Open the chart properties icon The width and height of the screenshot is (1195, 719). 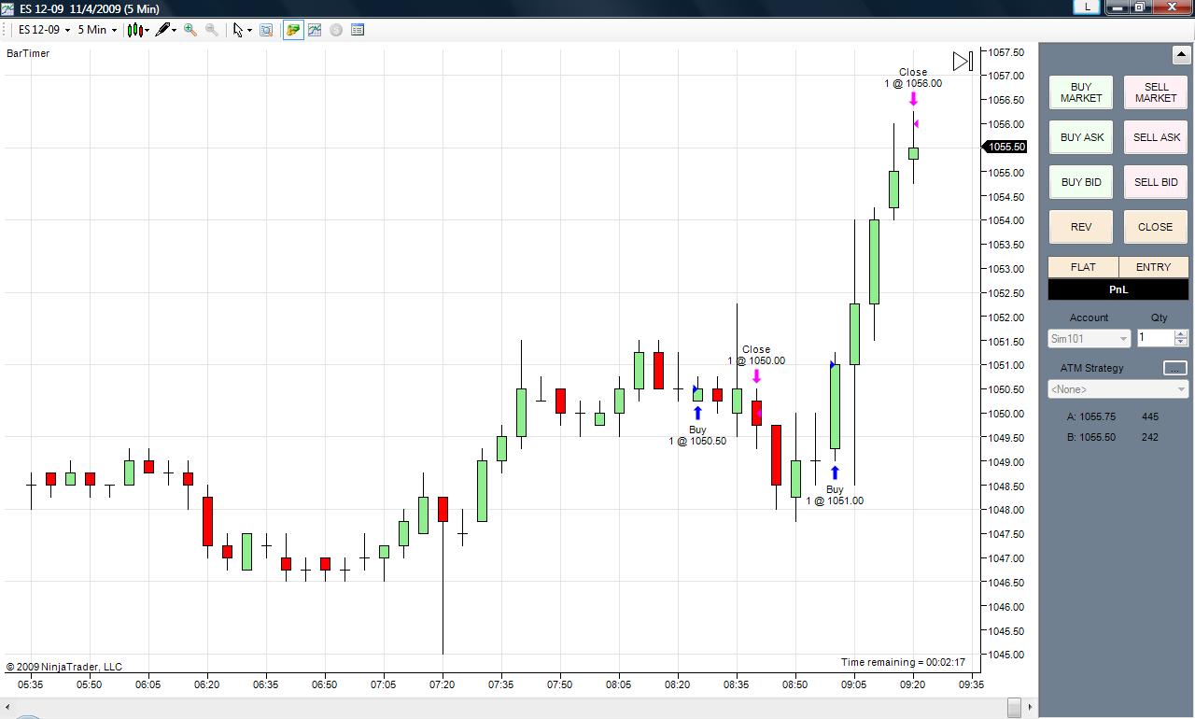coord(358,30)
